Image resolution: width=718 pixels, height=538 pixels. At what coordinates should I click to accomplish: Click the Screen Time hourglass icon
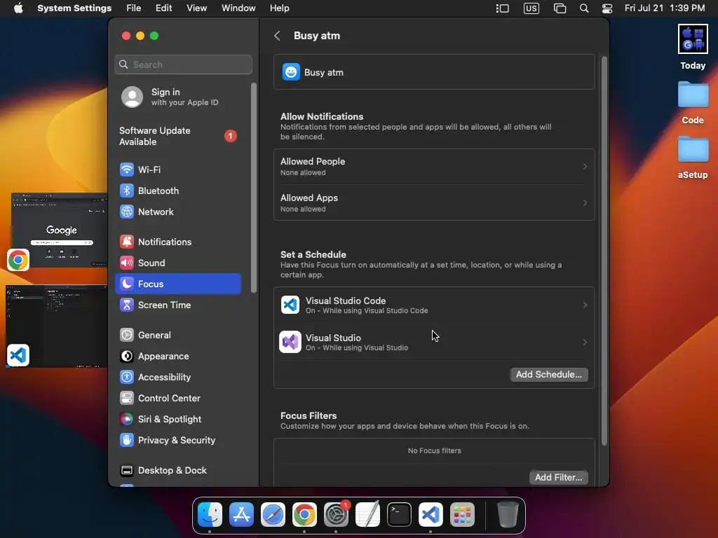pyautogui.click(x=127, y=305)
